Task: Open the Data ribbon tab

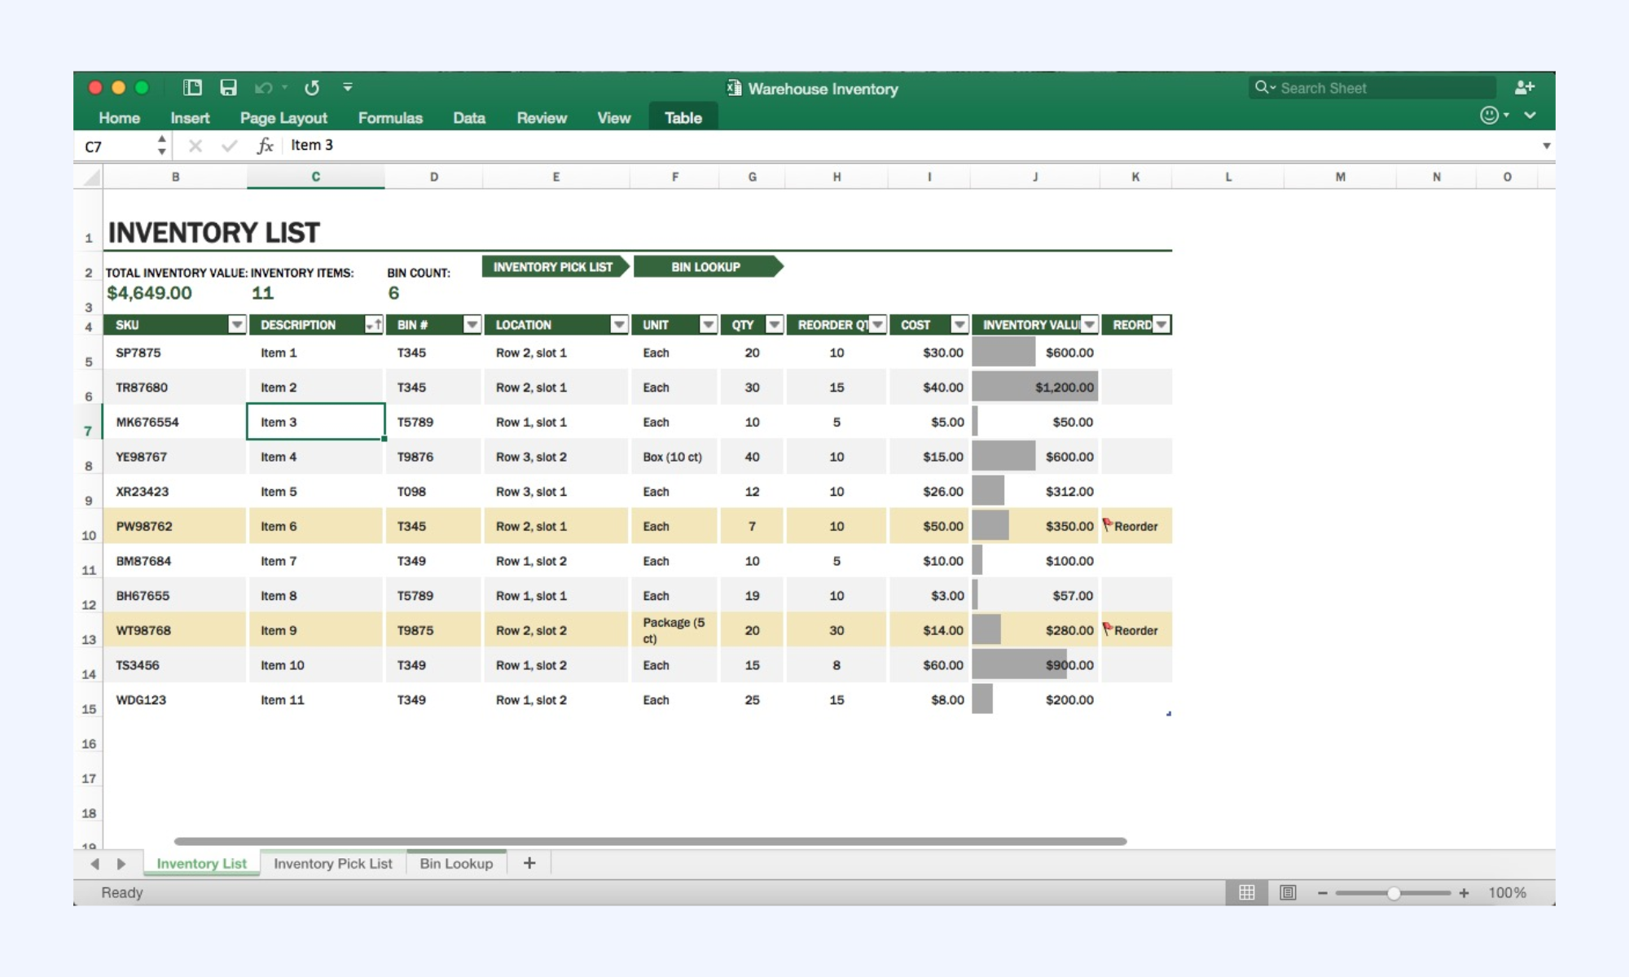Action: (469, 118)
